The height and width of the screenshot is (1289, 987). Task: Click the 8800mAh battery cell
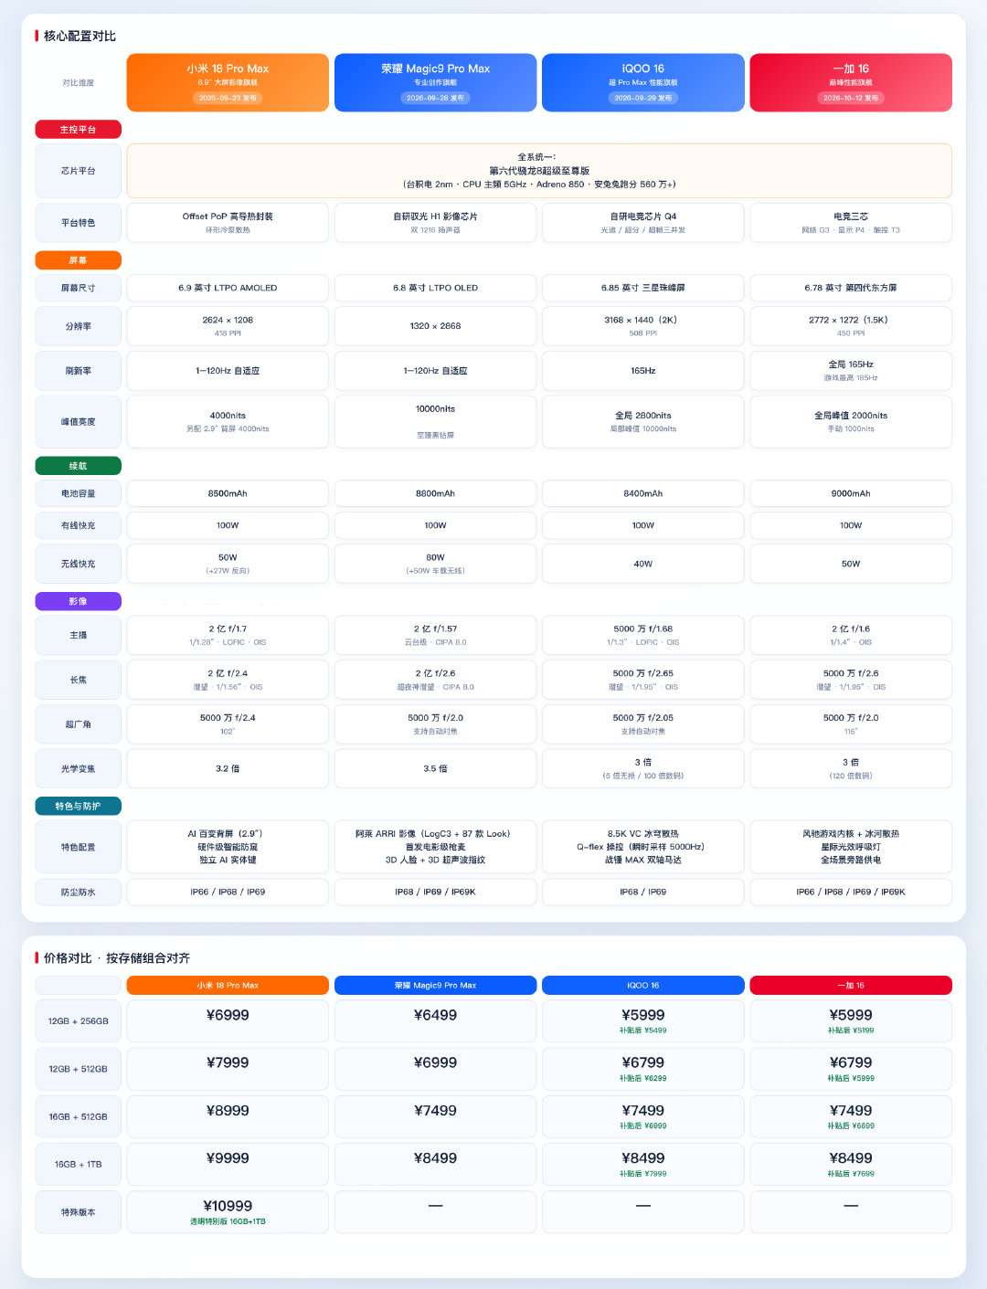click(435, 493)
